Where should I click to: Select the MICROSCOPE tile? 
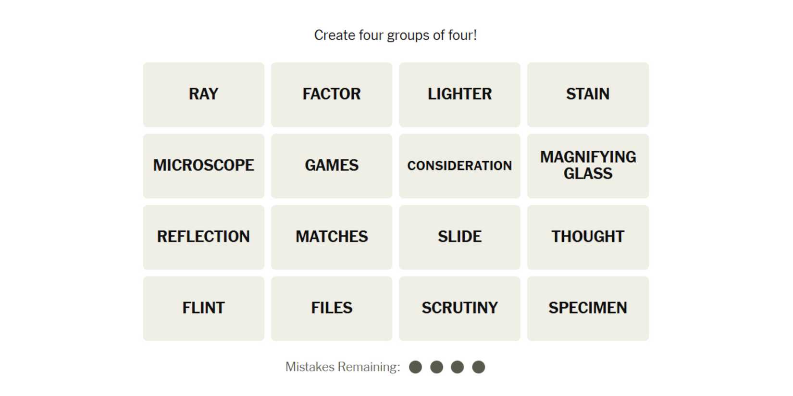tap(203, 166)
